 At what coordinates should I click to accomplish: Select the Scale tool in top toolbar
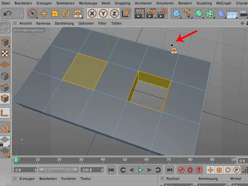[x=55, y=14]
